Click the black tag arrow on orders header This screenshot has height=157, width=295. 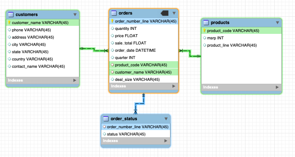(x=164, y=13)
